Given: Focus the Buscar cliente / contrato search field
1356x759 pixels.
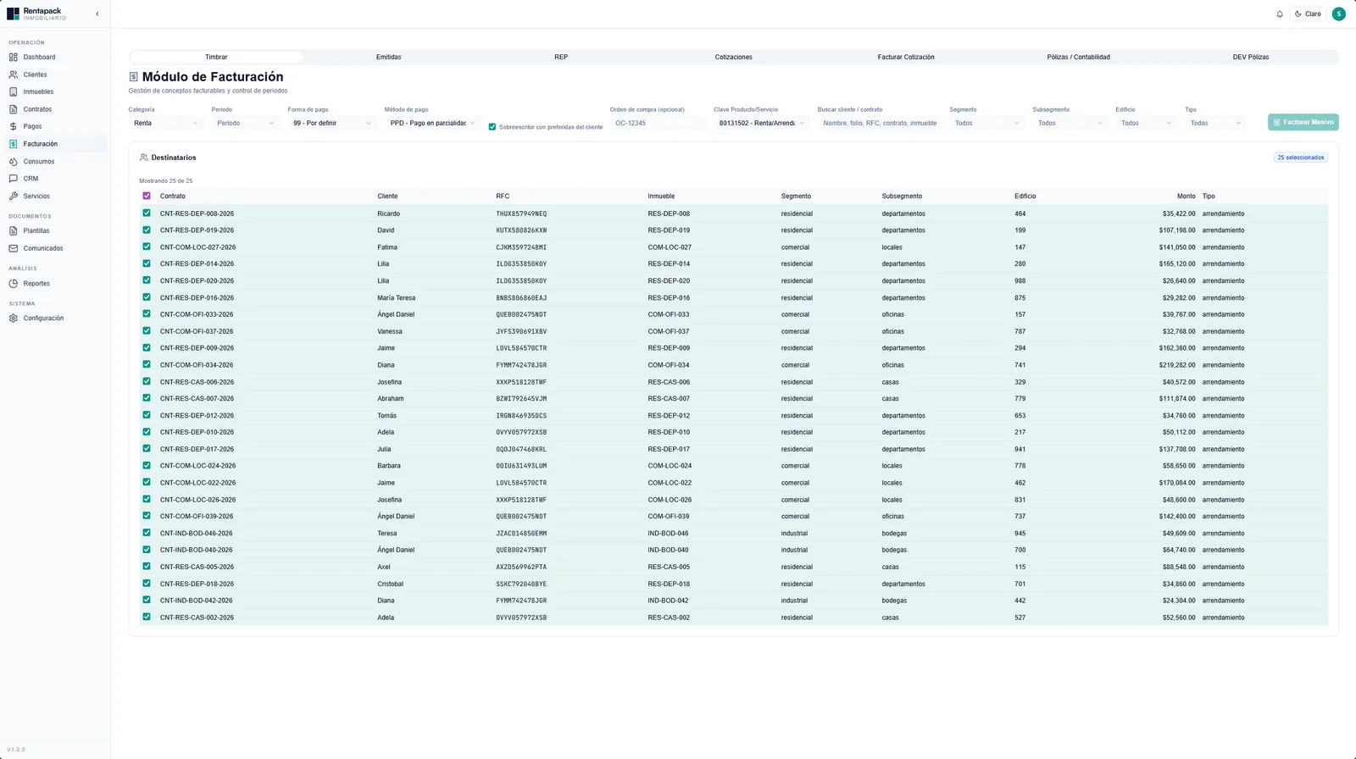Looking at the screenshot, I should tap(880, 123).
